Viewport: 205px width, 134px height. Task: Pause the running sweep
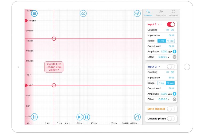click(86, 117)
